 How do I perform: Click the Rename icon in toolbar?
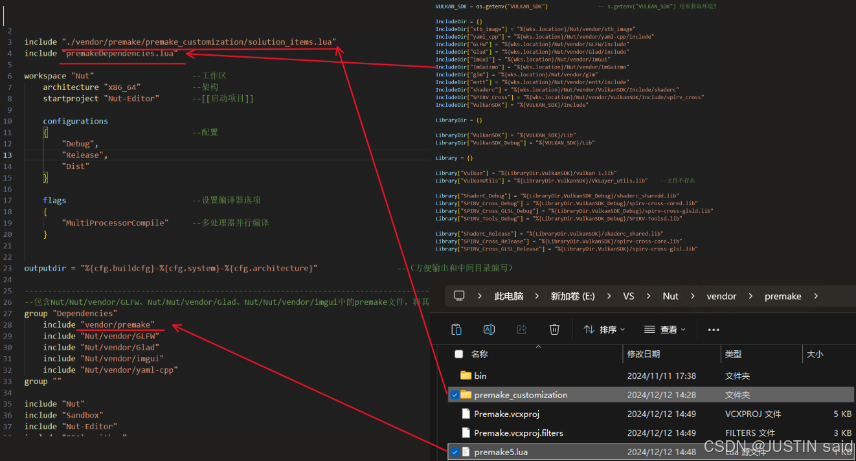(x=489, y=330)
